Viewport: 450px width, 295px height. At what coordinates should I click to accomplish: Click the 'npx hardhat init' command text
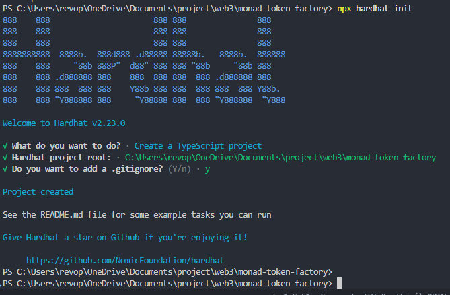375,9
